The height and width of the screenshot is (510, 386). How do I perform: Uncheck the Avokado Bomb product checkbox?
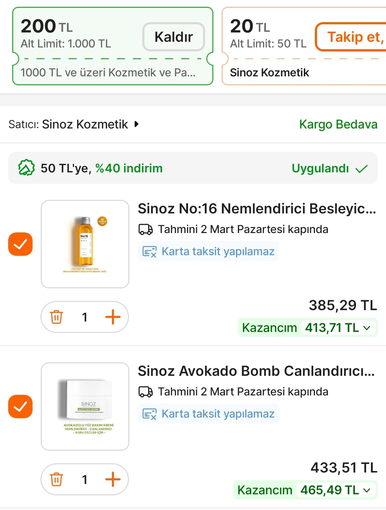coord(20,407)
